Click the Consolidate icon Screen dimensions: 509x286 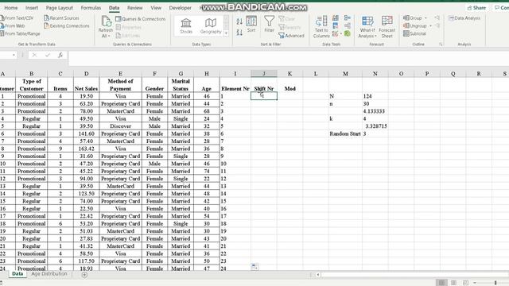[348, 18]
